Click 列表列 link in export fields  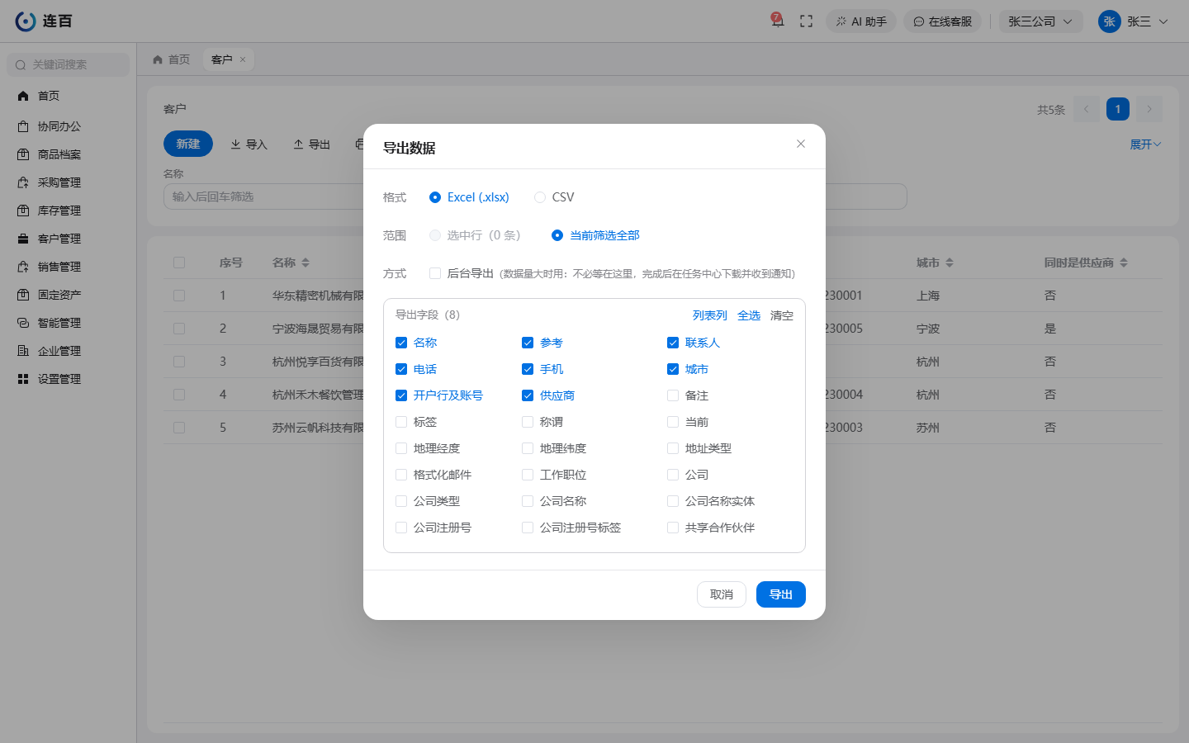pos(710,315)
